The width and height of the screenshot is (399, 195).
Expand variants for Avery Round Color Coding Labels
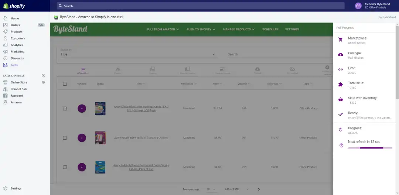click(82, 167)
